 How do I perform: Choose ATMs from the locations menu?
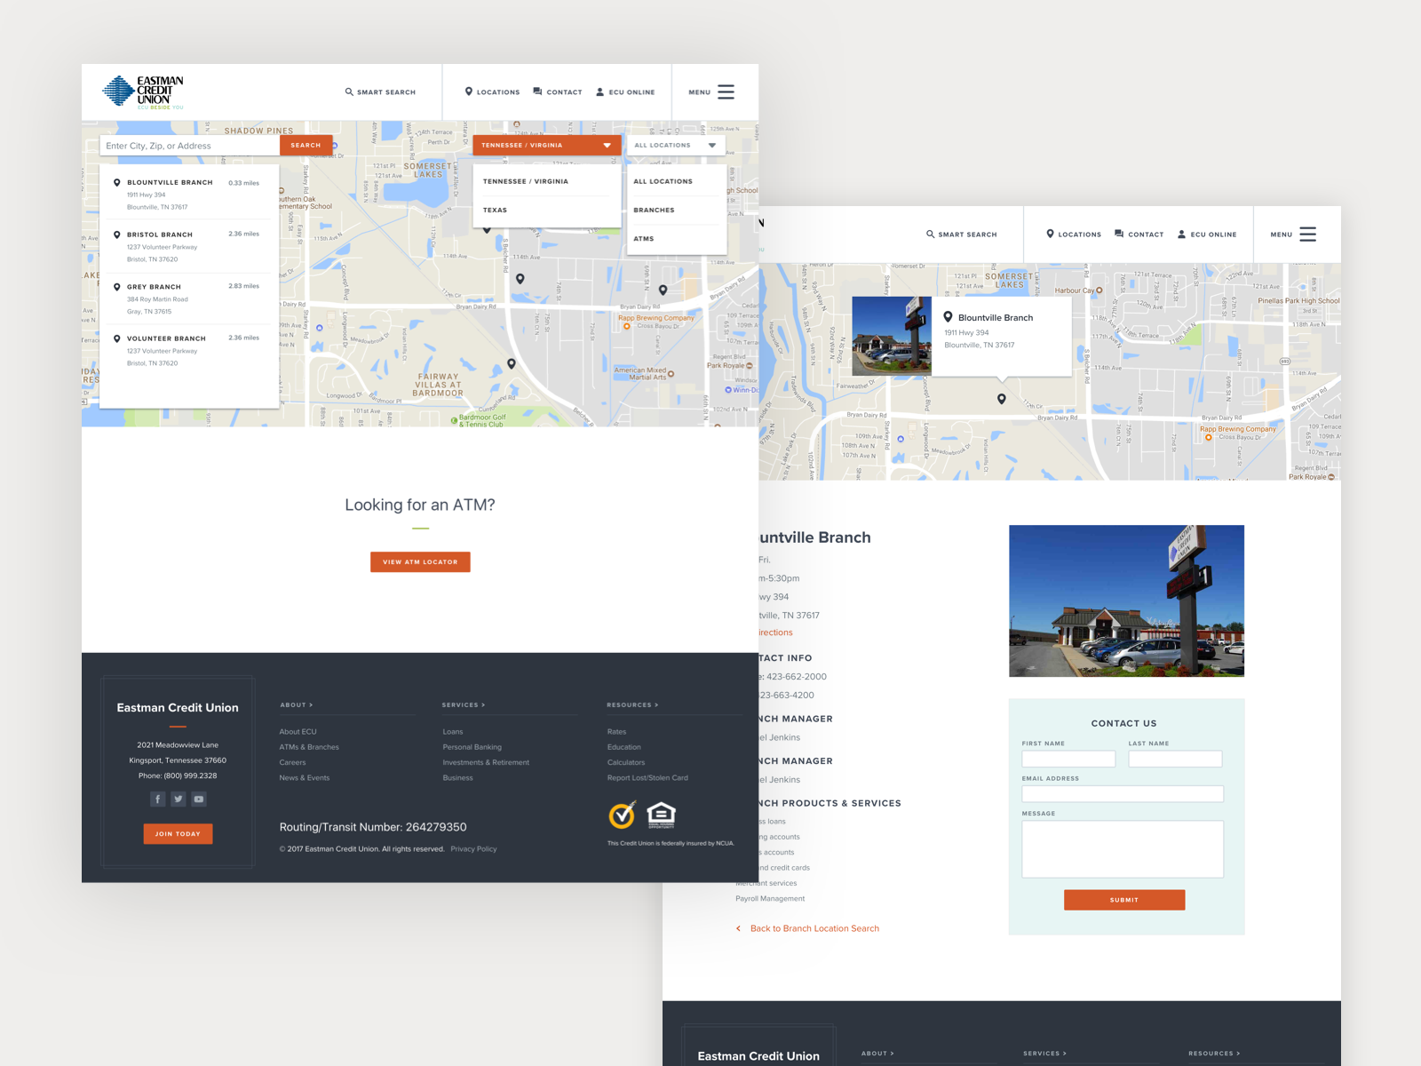[644, 238]
